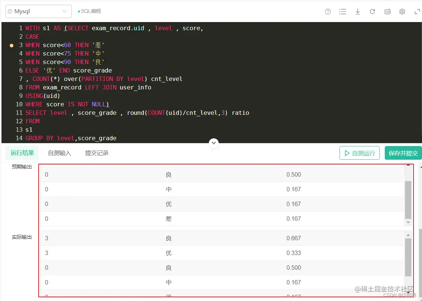
Task: Click the 'WHERE score IS NOT NULL)' line
Action: 67,105
